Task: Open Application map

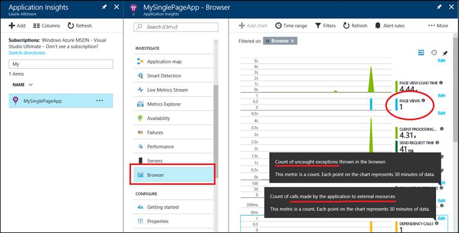Action: (173, 62)
